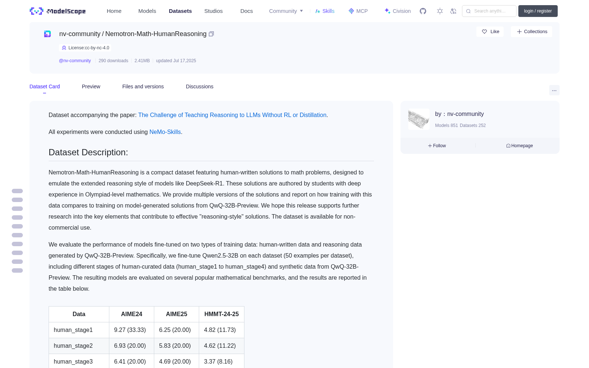
Task: Click the nv-community avatar thumbnail
Action: pos(419,119)
